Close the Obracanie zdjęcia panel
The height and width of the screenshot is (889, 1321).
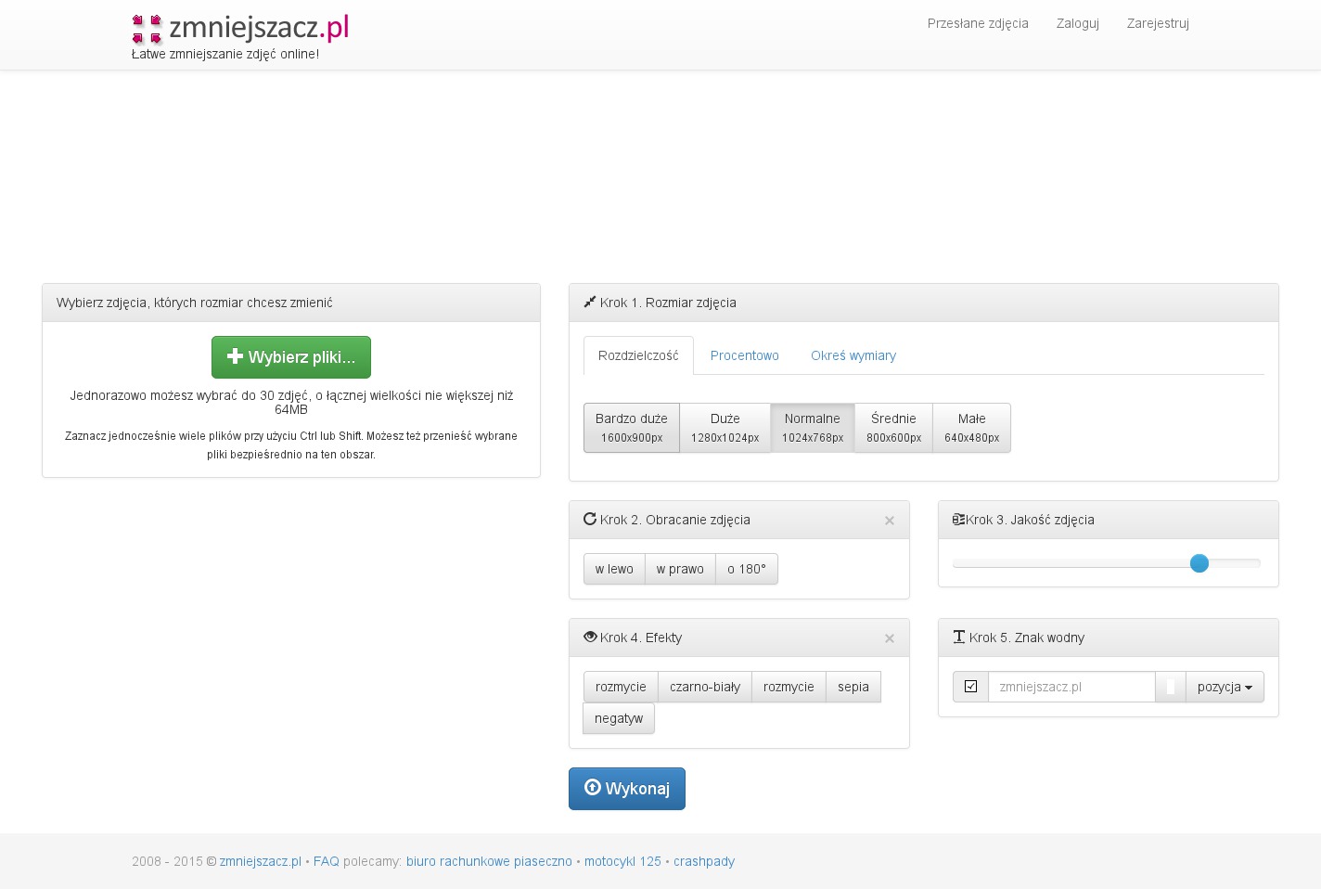[889, 521]
